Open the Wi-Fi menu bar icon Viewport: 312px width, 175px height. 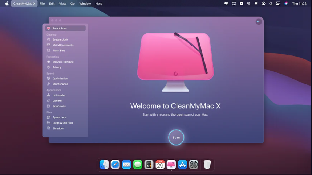[x=256, y=4]
